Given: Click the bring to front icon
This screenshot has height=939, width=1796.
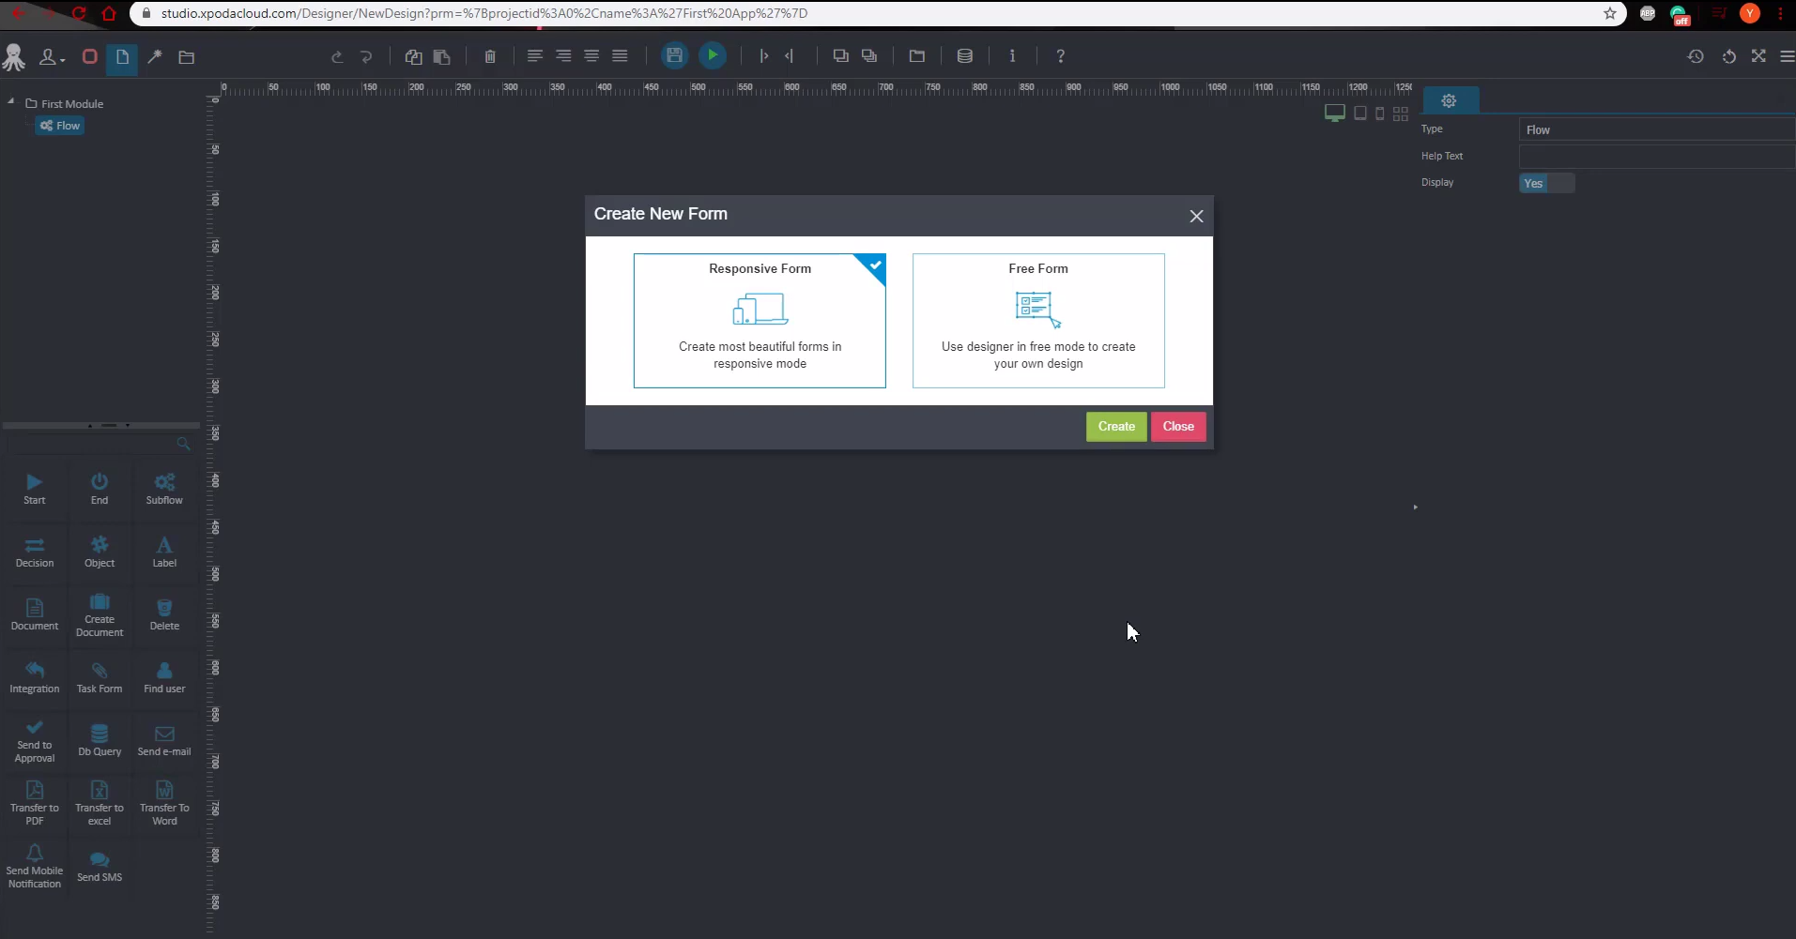Looking at the screenshot, I should click(841, 56).
